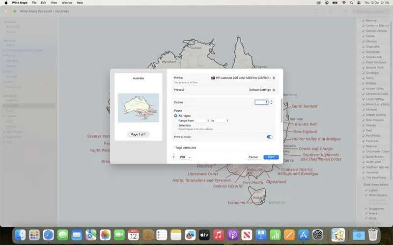Open the File menu
393x245 pixels.
(x=34, y=3)
